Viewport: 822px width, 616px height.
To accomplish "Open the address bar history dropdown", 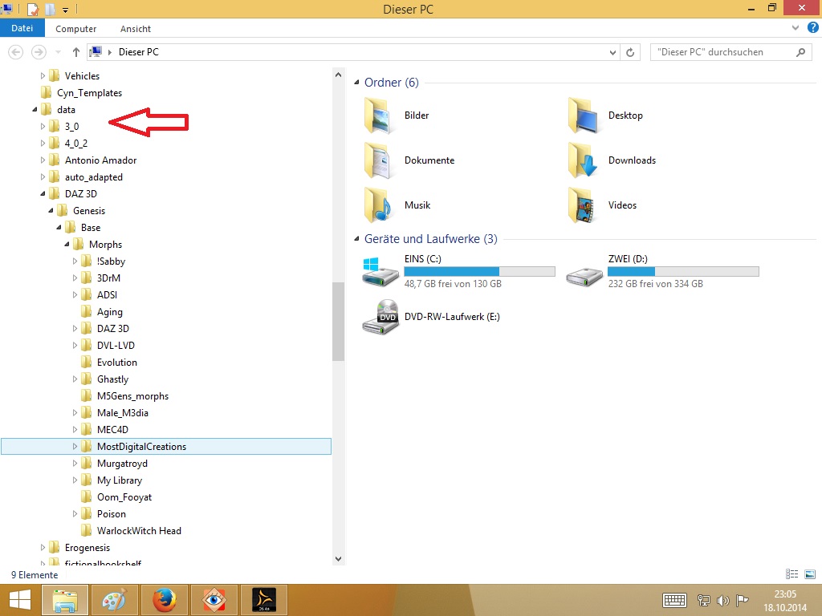I will pos(612,52).
